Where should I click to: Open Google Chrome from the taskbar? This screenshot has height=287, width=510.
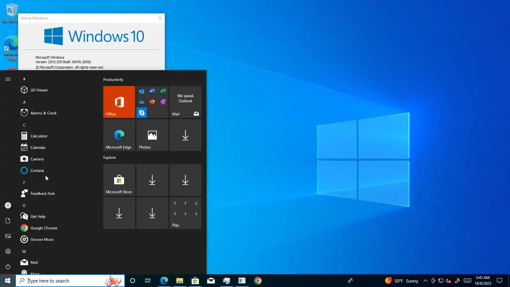click(258, 281)
